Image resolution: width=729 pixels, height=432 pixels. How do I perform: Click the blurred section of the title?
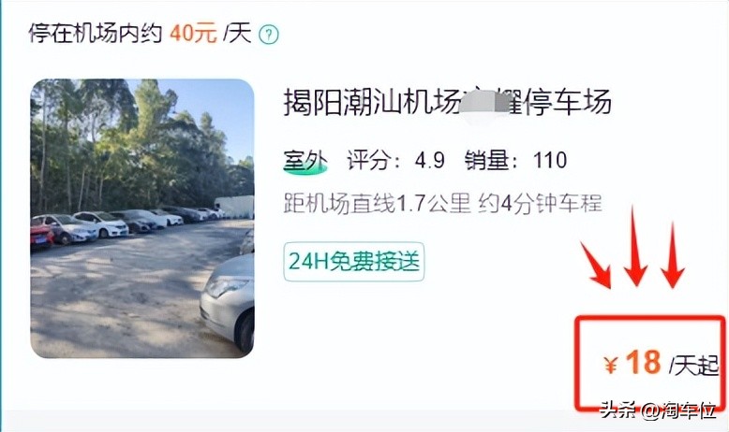tap(484, 102)
